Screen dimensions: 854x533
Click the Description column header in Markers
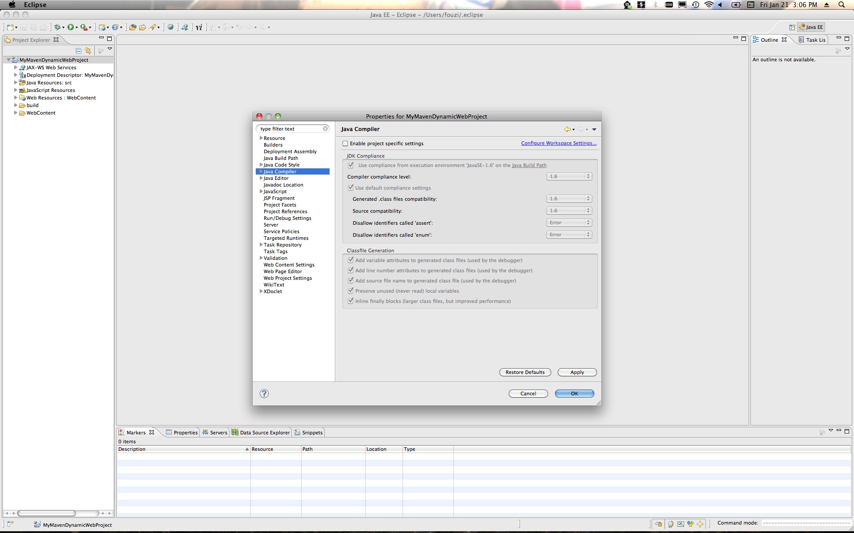tap(183, 449)
